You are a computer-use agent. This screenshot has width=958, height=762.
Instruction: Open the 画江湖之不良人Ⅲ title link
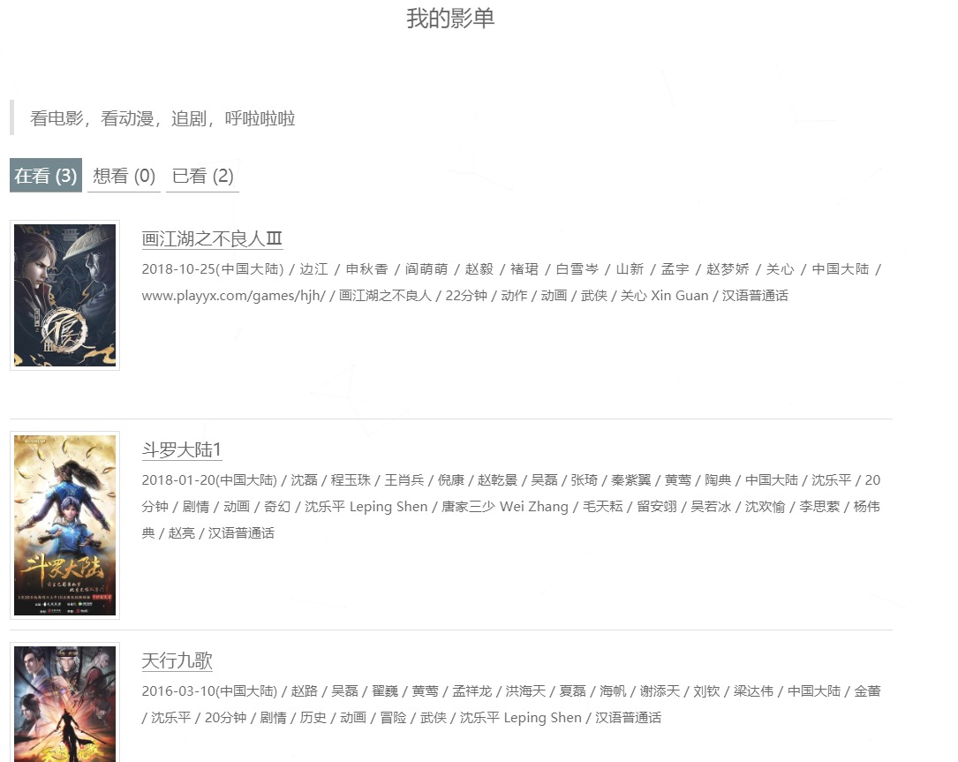click(x=212, y=238)
